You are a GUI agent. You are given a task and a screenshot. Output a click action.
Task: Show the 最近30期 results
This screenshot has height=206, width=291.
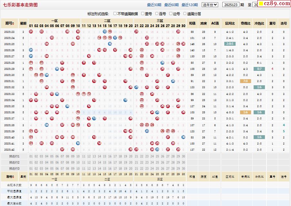coord(154,5)
